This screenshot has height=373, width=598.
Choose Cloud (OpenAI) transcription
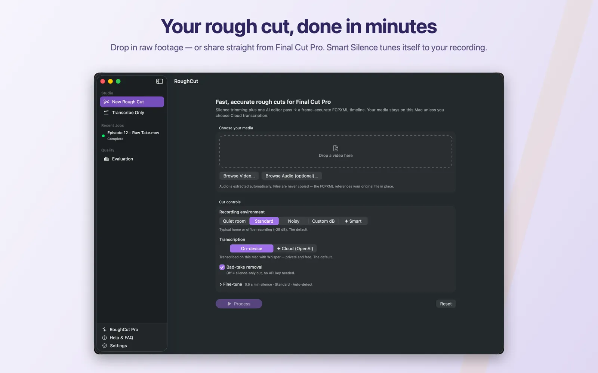295,249
